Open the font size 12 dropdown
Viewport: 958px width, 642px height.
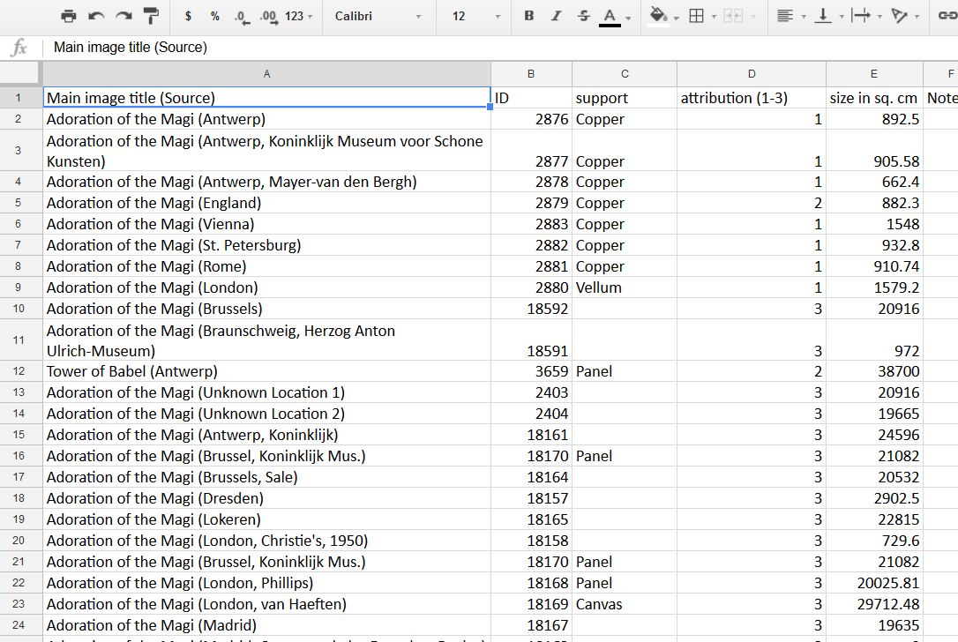click(476, 17)
